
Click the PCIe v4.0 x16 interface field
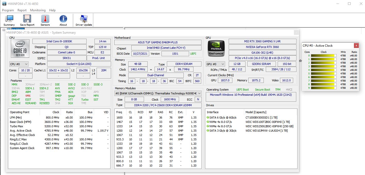pyautogui.click(x=262, y=58)
